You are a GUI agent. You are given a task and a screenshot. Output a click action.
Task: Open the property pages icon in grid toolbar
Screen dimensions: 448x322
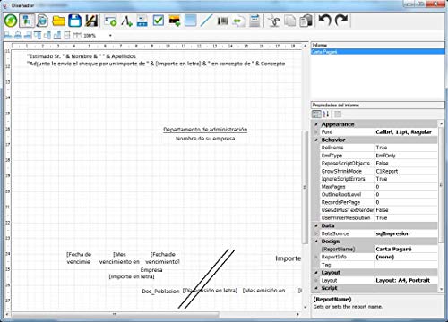tap(338, 114)
